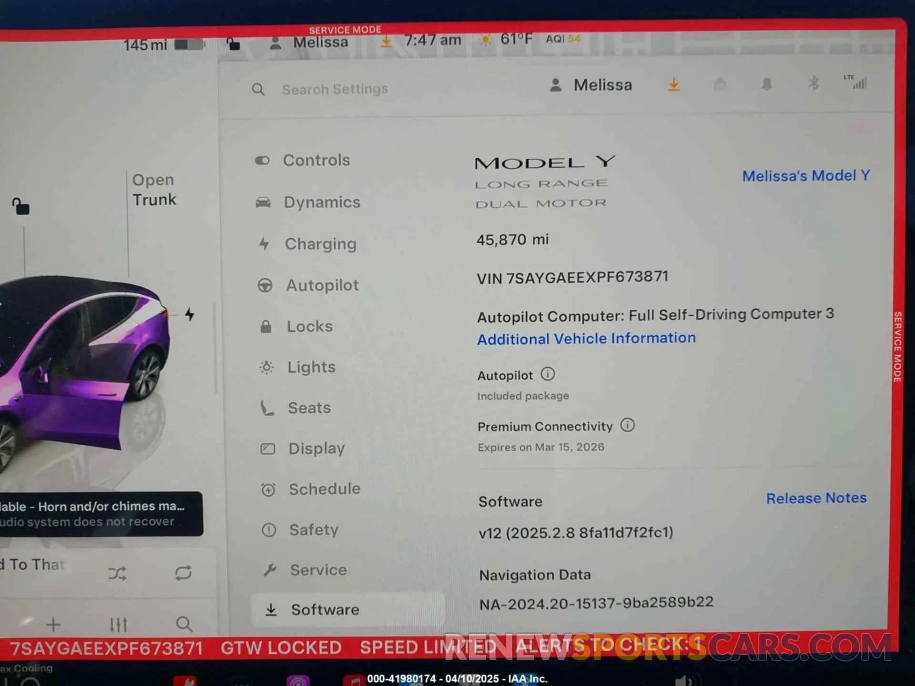Tap the VIN 7SAYGAEEXPF673871 text
Image resolution: width=915 pixels, height=686 pixels.
572,277
